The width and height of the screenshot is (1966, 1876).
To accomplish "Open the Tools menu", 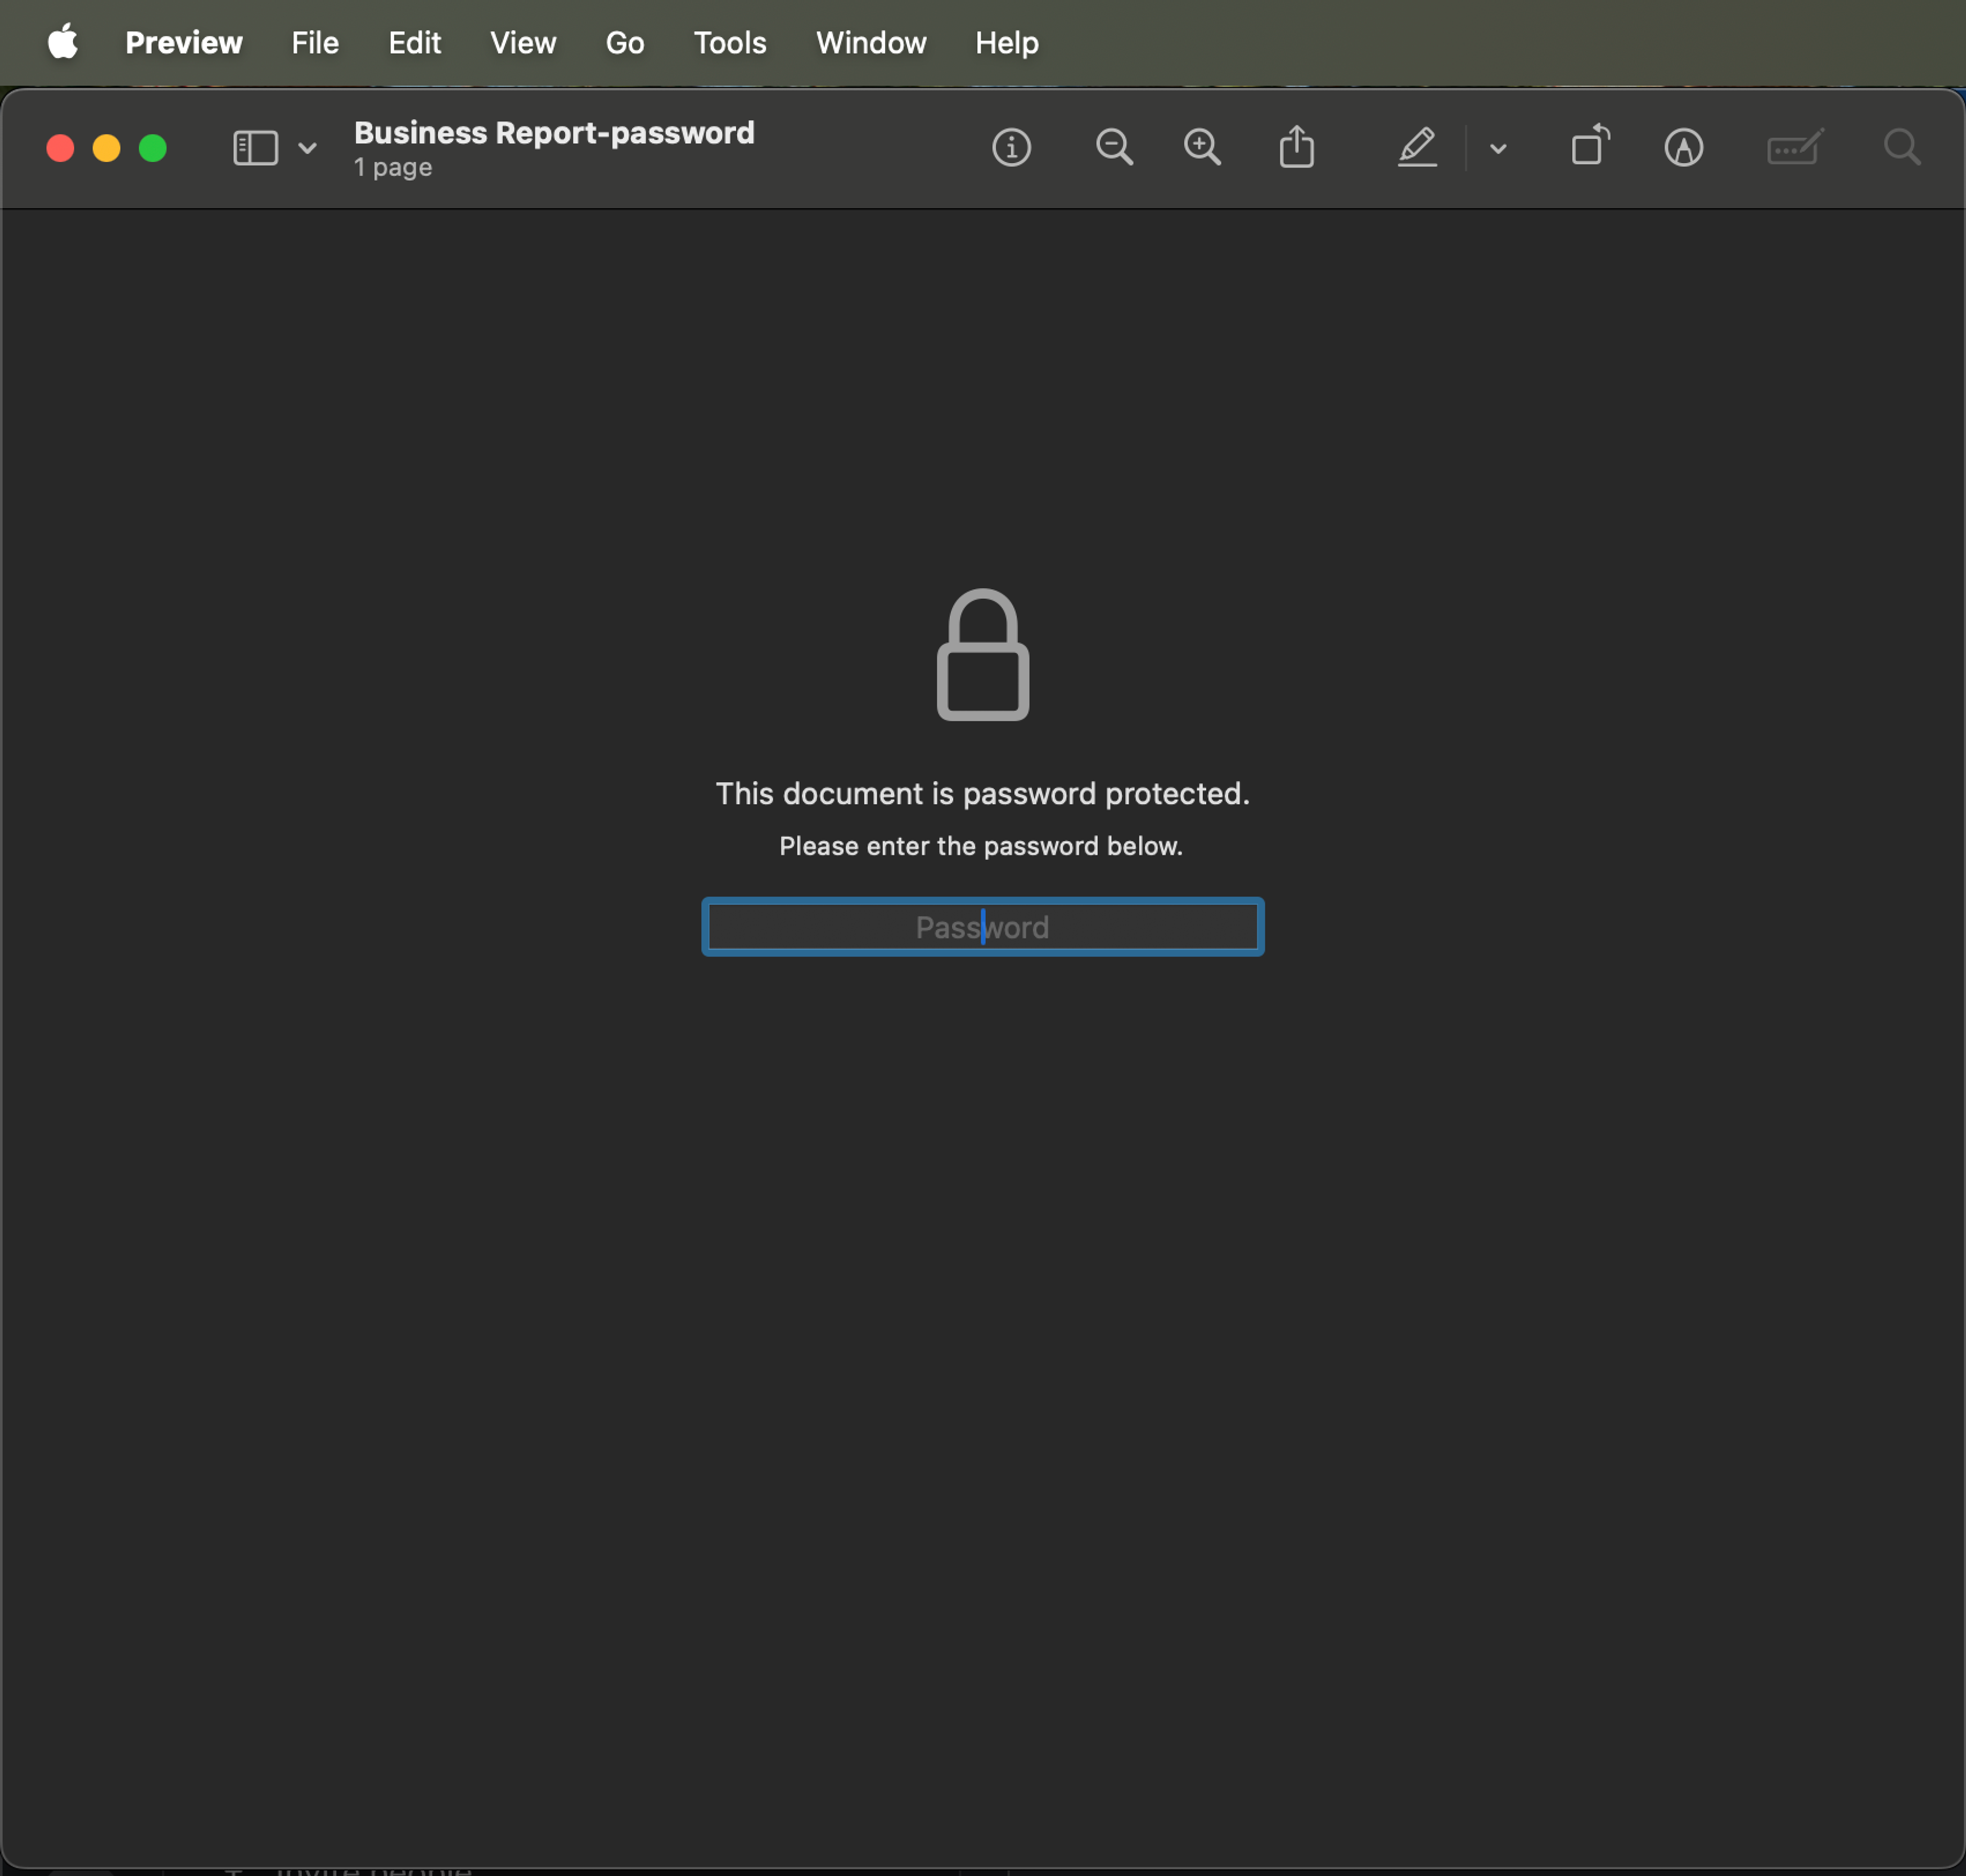I will click(730, 43).
